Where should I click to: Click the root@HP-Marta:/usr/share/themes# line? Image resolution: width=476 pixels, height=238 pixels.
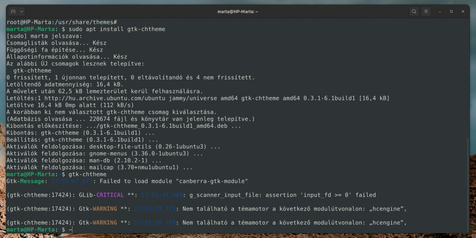pyautogui.click(x=62, y=22)
